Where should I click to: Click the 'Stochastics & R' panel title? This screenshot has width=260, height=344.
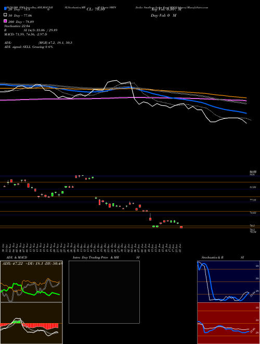point(212,257)
